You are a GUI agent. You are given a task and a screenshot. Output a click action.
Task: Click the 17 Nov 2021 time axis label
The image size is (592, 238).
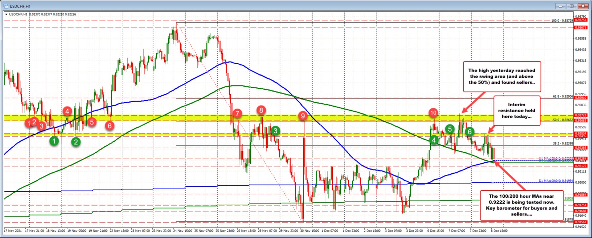click(12, 231)
